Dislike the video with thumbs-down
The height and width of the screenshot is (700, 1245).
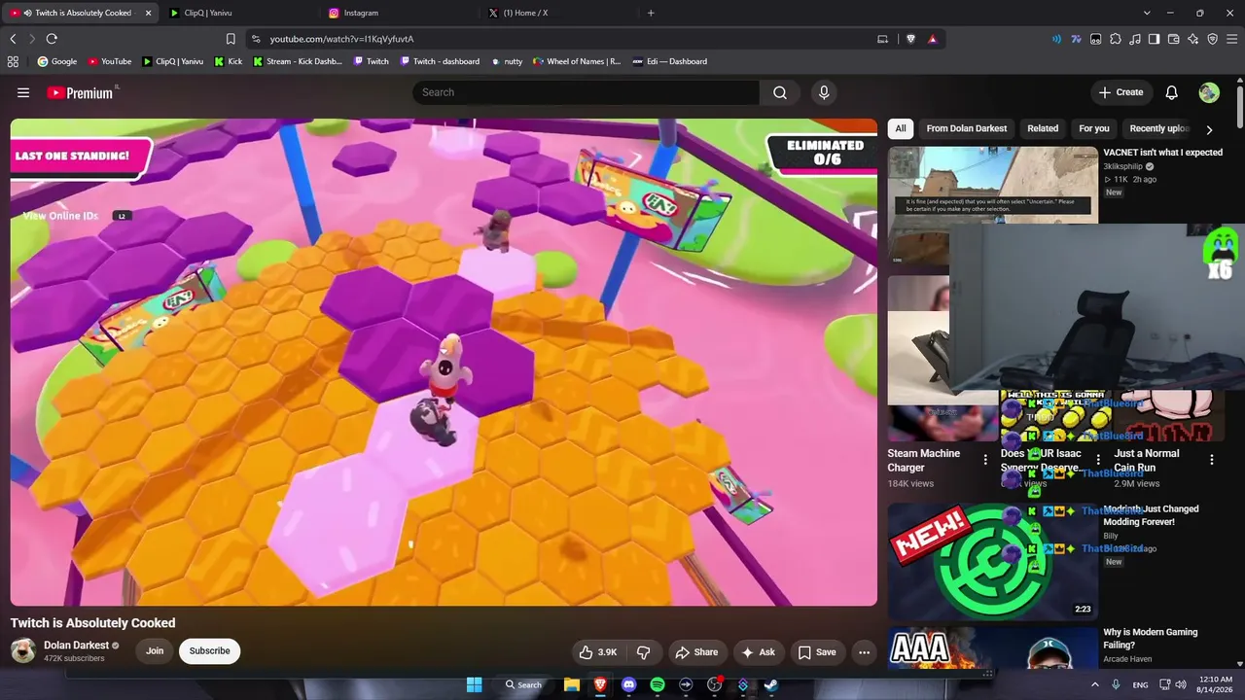[643, 652]
